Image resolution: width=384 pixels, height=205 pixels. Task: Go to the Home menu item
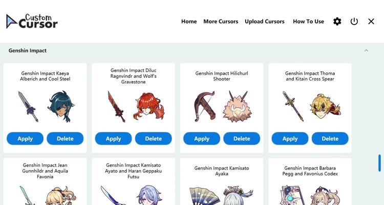click(x=189, y=22)
